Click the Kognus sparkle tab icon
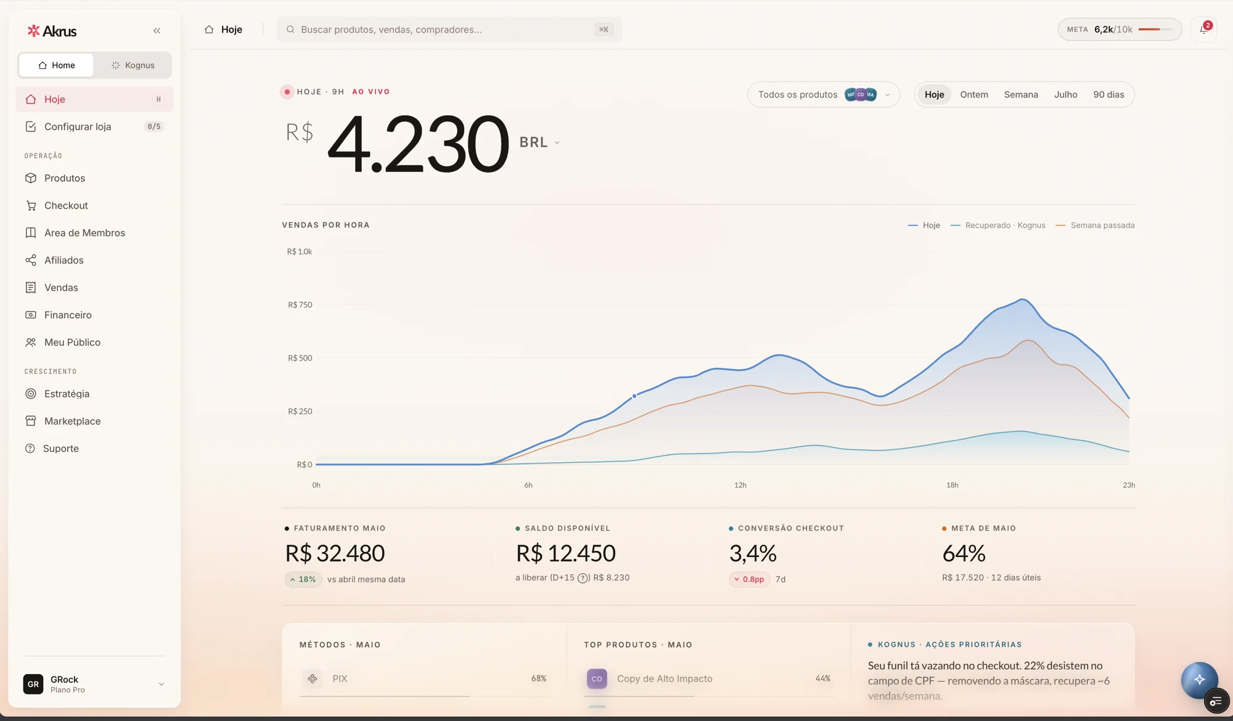Image resolution: width=1233 pixels, height=721 pixels. (115, 65)
